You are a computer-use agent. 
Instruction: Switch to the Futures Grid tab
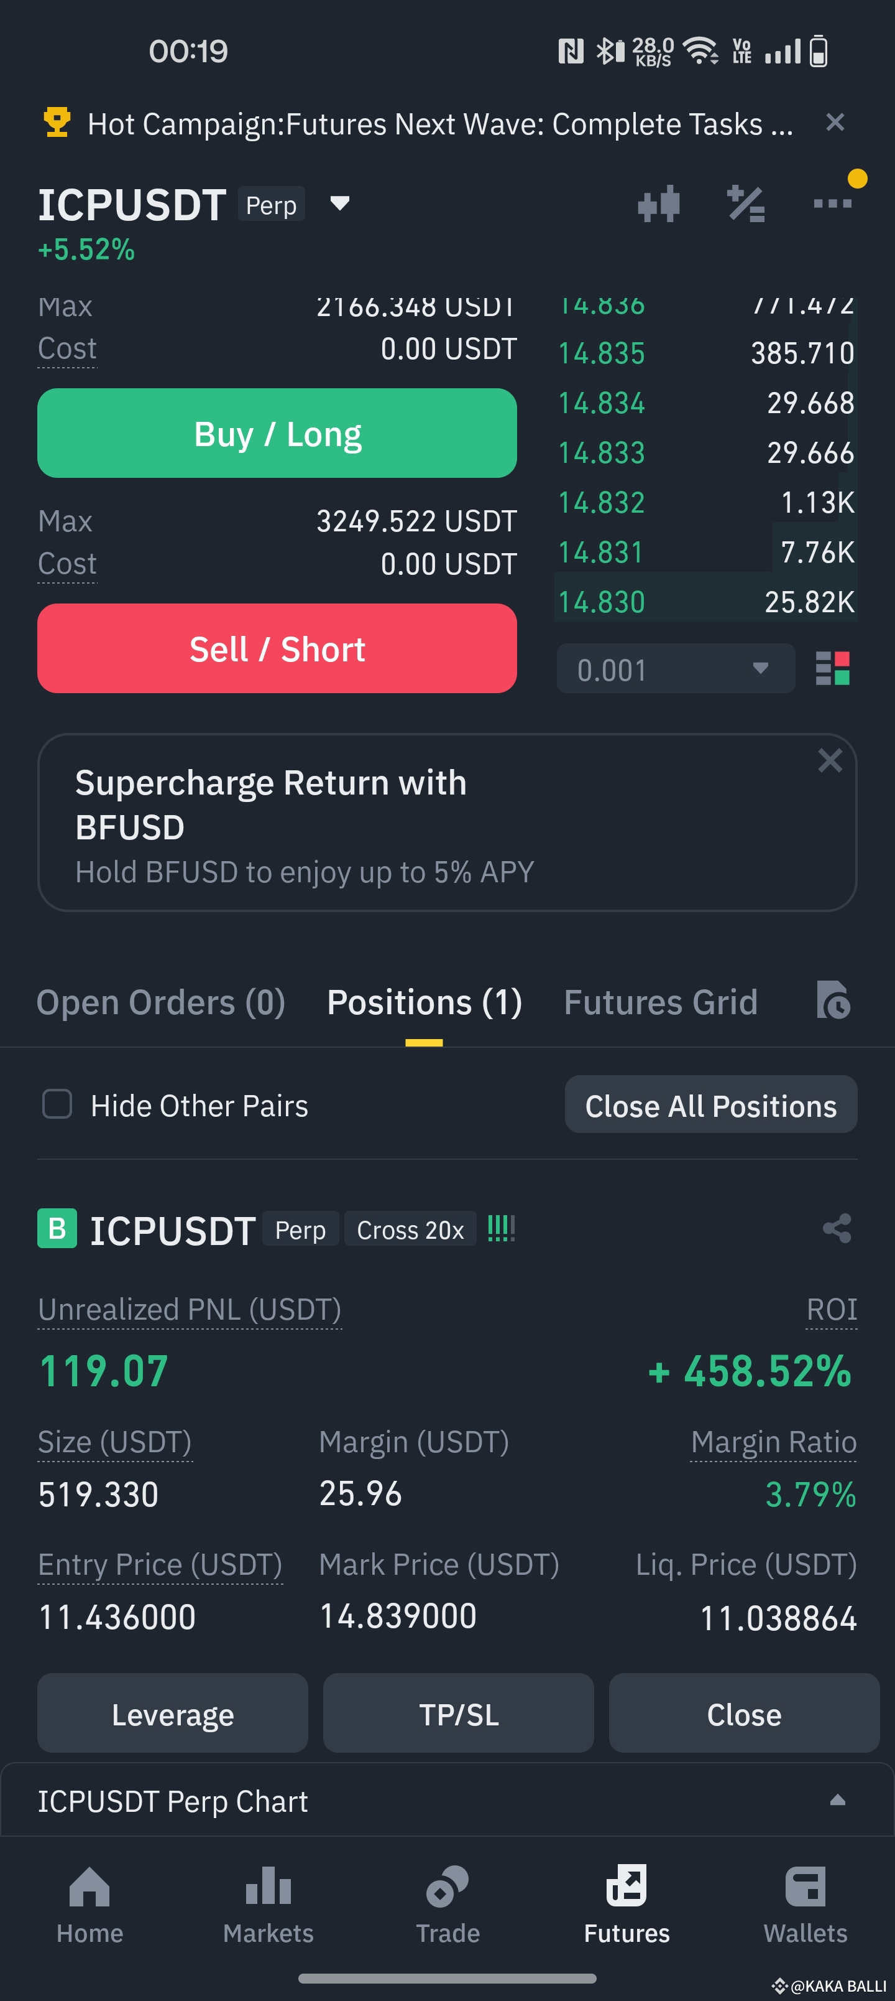[x=660, y=1002]
